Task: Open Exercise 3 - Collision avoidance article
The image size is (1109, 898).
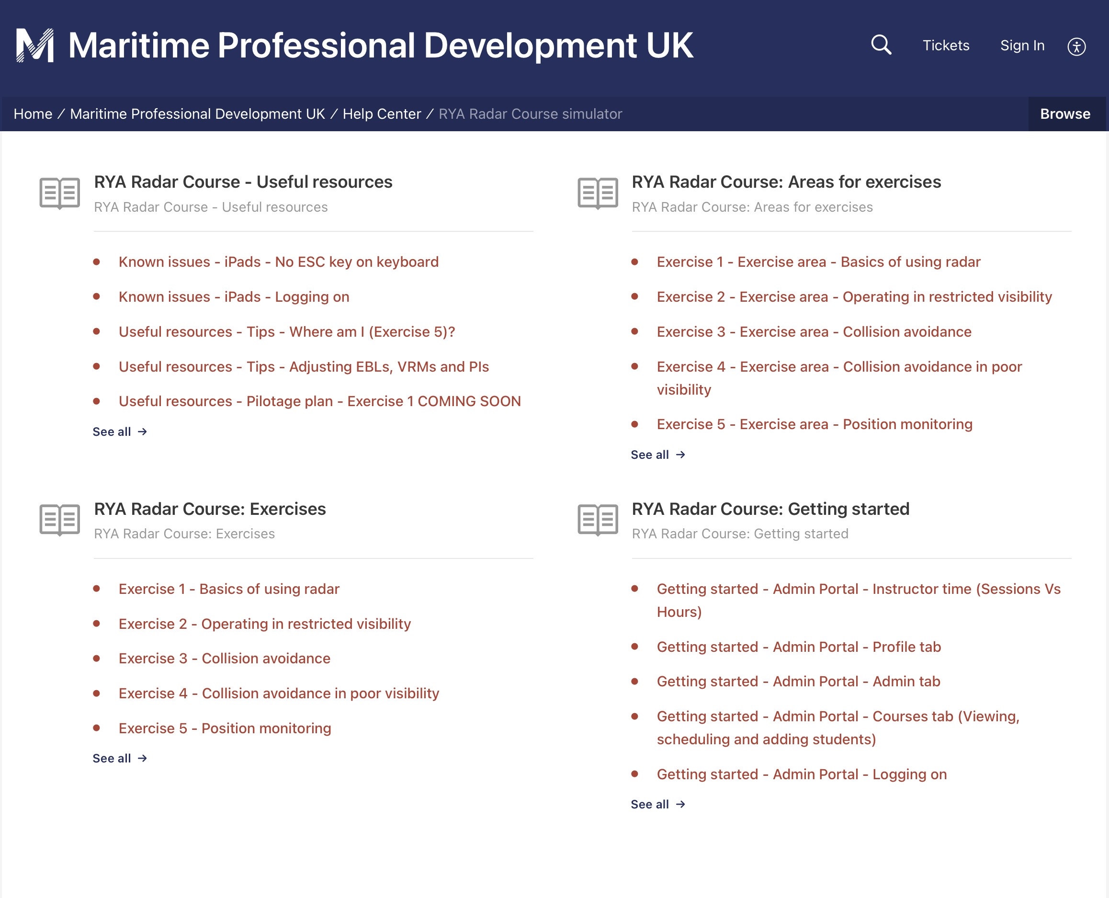Action: (224, 659)
